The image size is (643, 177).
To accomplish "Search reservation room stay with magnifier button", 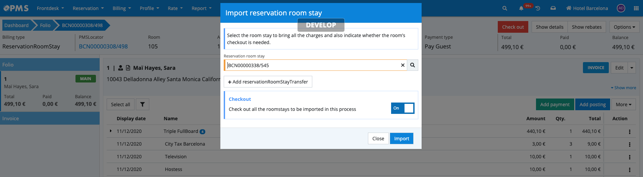I will 413,65.
